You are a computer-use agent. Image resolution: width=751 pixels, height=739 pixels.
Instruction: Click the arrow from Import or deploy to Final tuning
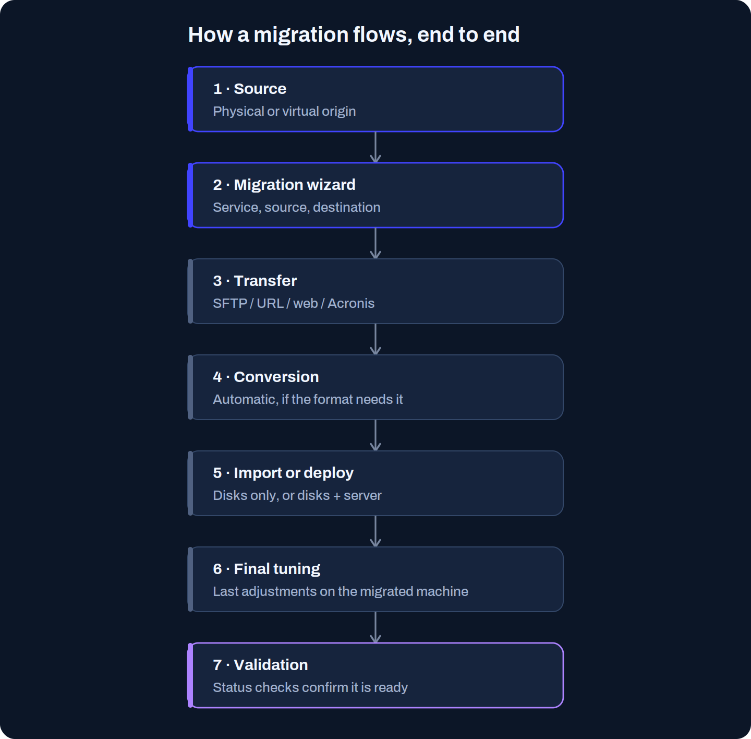375,531
